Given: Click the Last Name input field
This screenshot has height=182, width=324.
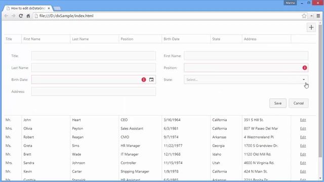Looking at the screenshot, I should (94, 68).
